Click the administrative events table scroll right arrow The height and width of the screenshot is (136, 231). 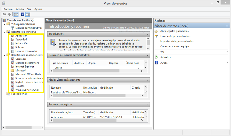[142, 71]
